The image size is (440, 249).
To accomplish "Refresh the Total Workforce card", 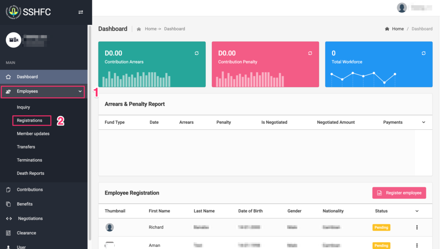I will (x=424, y=53).
